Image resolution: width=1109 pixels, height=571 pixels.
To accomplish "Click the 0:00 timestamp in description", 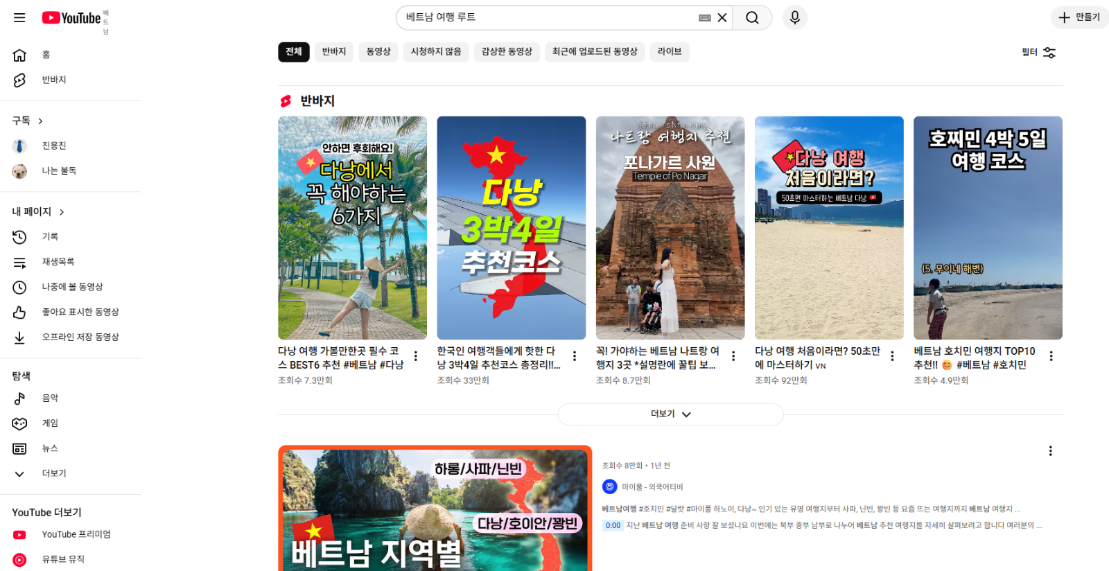I will (613, 525).
